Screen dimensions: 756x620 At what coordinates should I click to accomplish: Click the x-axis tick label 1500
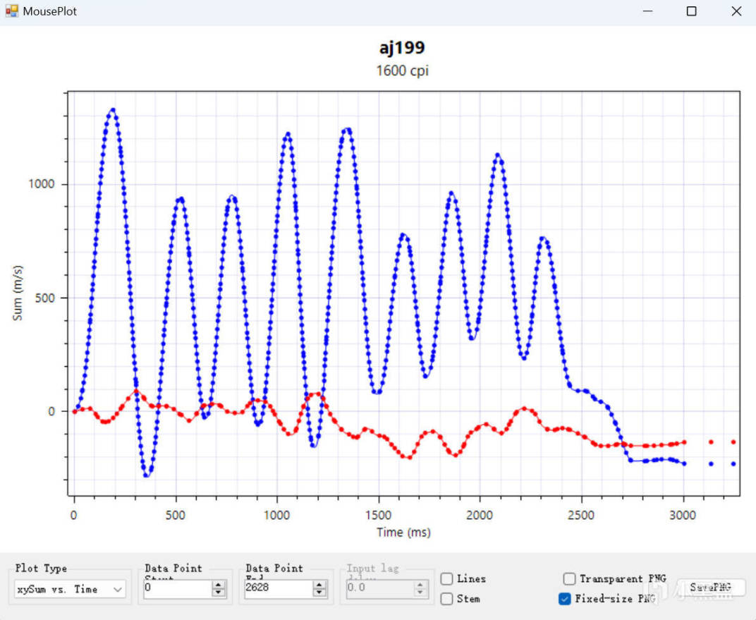[x=379, y=516]
